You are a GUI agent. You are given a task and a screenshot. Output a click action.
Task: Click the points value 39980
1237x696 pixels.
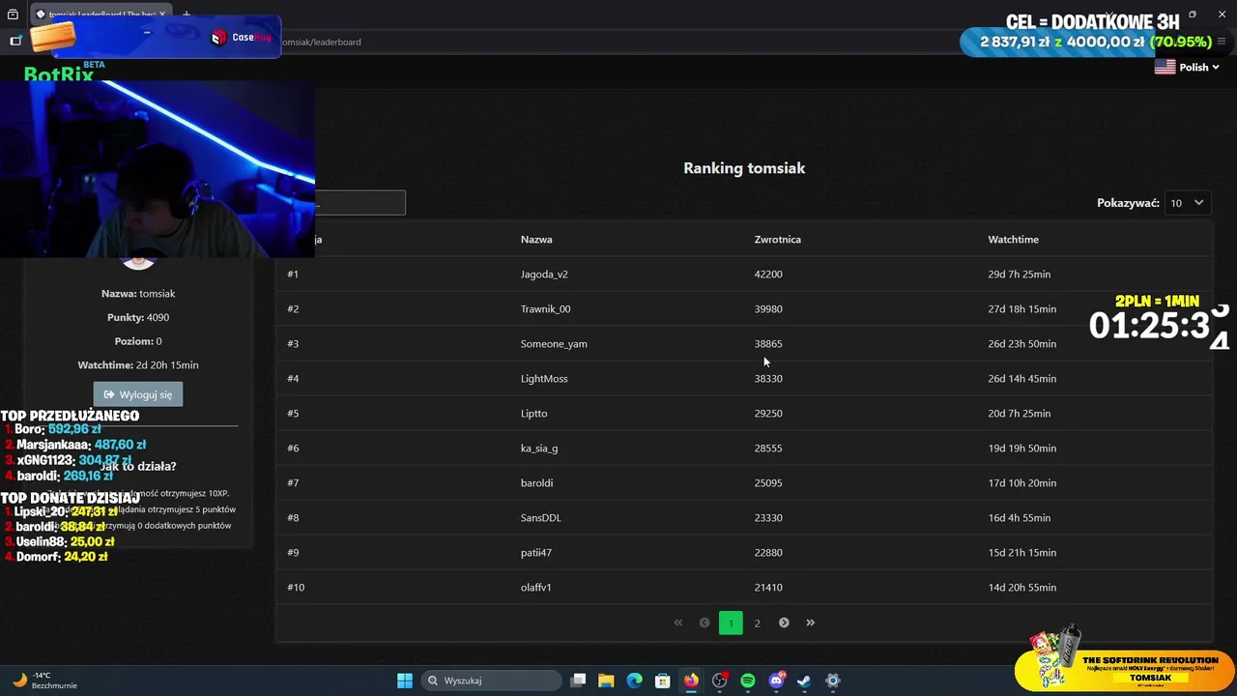768,308
